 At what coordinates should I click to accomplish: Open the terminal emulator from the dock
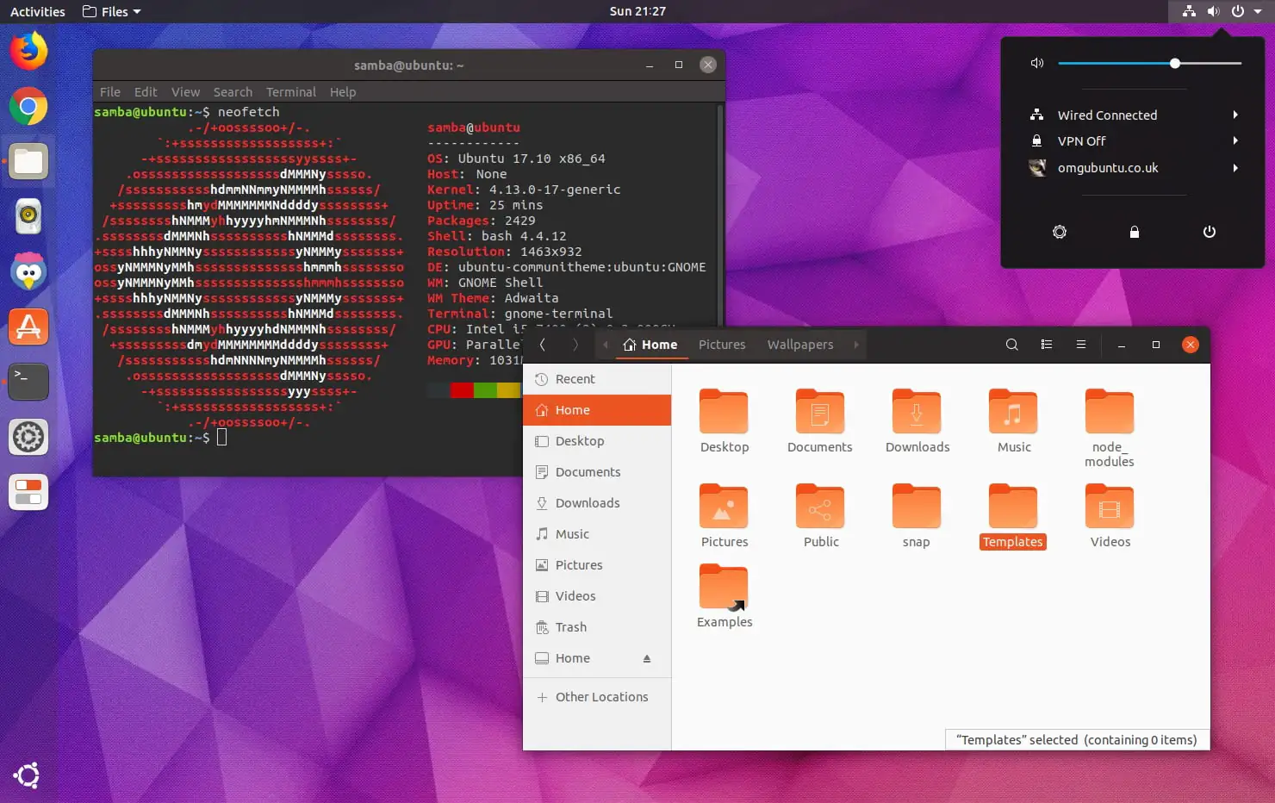28,382
